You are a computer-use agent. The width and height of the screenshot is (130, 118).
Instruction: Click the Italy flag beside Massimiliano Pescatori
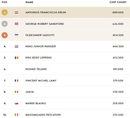pos(16,115)
